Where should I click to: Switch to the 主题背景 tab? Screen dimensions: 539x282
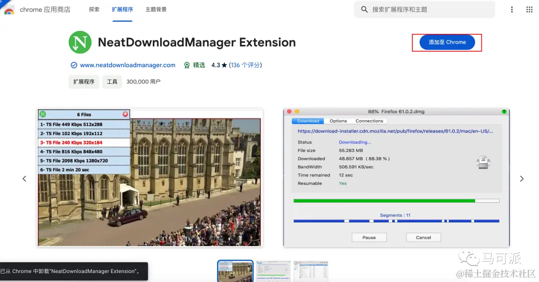point(156,9)
